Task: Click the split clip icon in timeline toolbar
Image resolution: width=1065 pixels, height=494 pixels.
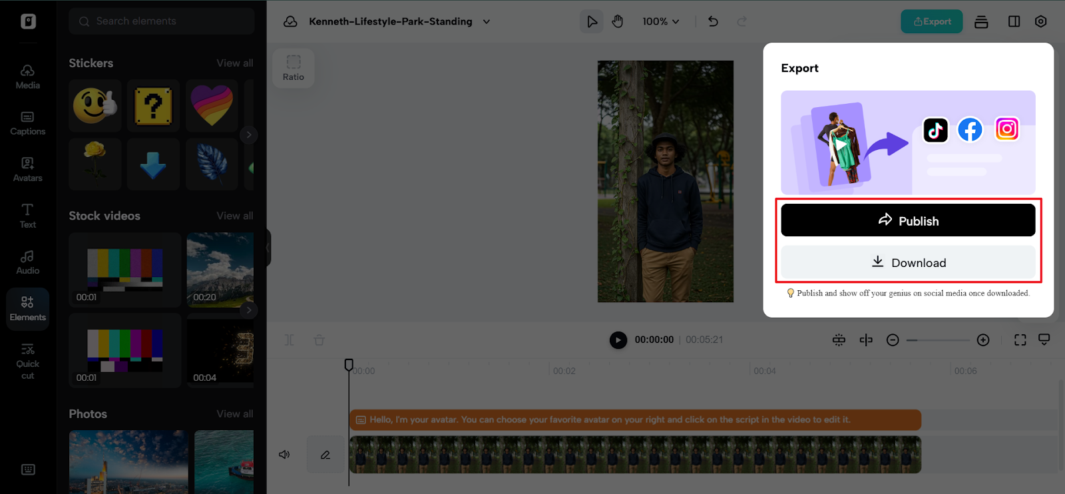Action: coord(866,340)
